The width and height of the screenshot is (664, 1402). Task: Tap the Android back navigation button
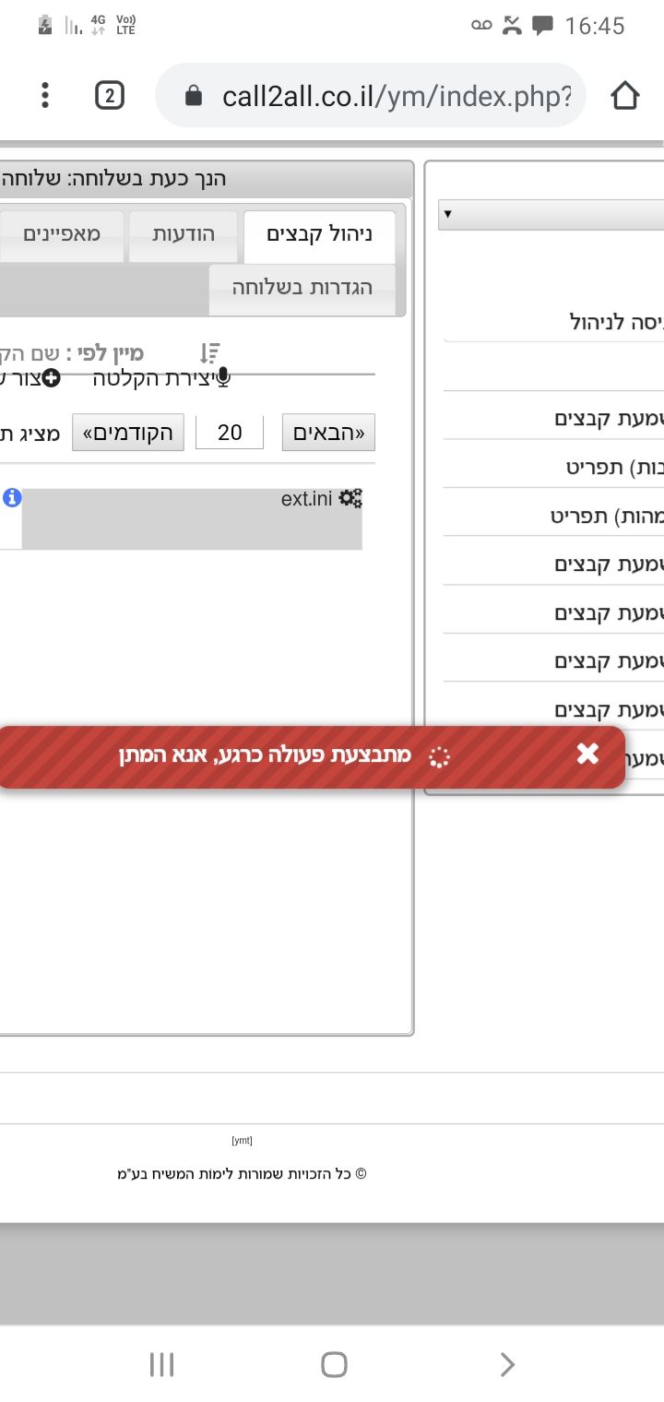click(506, 1364)
